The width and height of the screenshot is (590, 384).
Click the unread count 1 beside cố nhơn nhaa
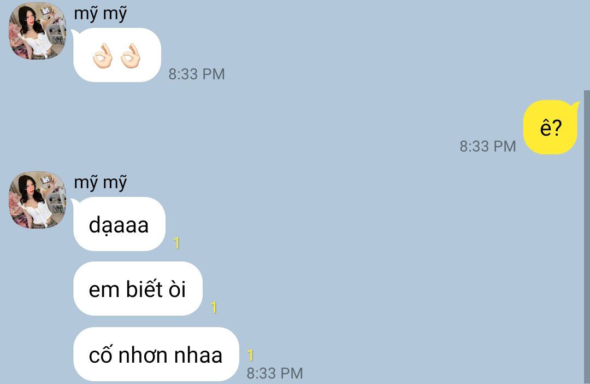[250, 356]
